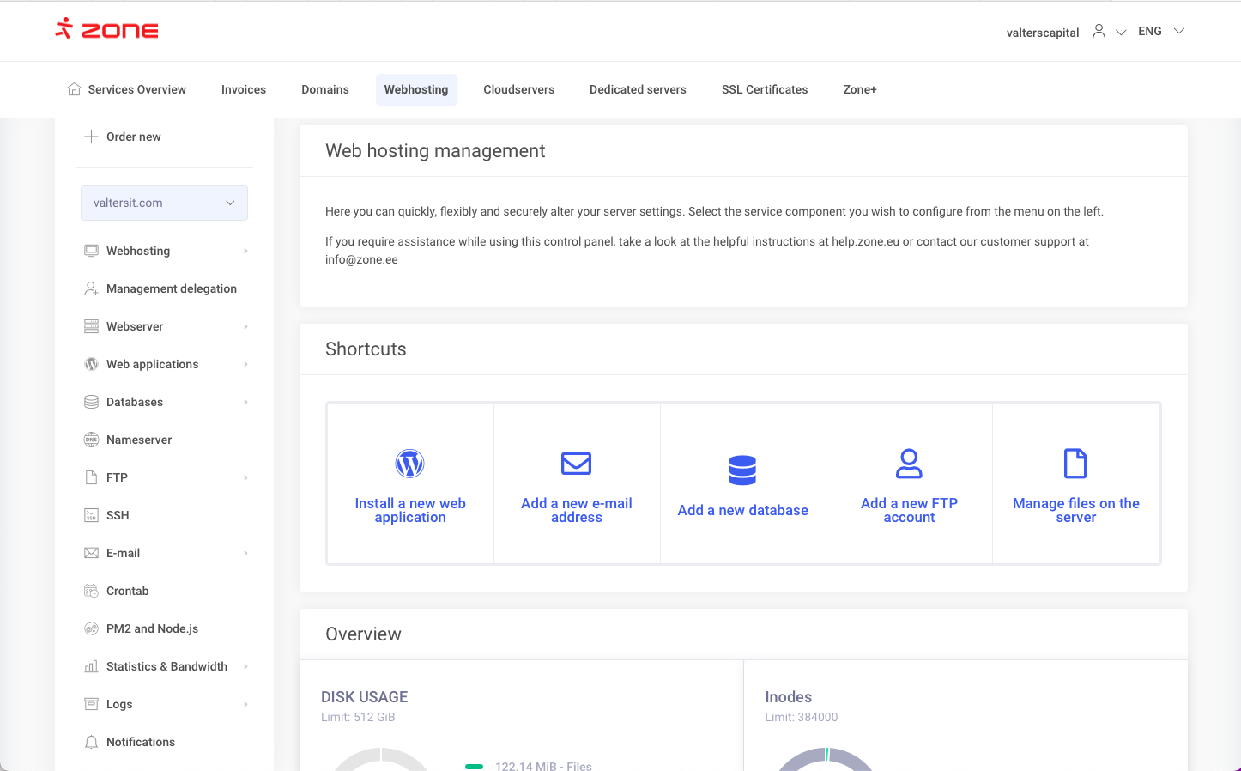The image size is (1241, 771).
Task: Click the Crontab schedule icon
Action: (91, 591)
